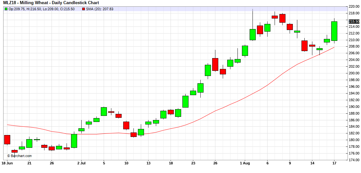This screenshot has height=173, width=361.
Task: Click the green OHLC legend swatch
Action: pos(6,9)
